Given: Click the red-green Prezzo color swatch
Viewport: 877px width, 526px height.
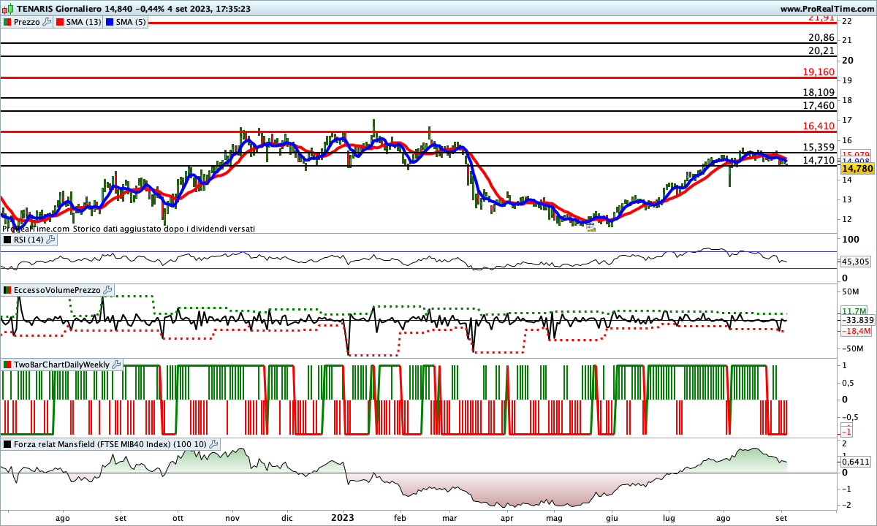Looking at the screenshot, I should coord(7,22).
